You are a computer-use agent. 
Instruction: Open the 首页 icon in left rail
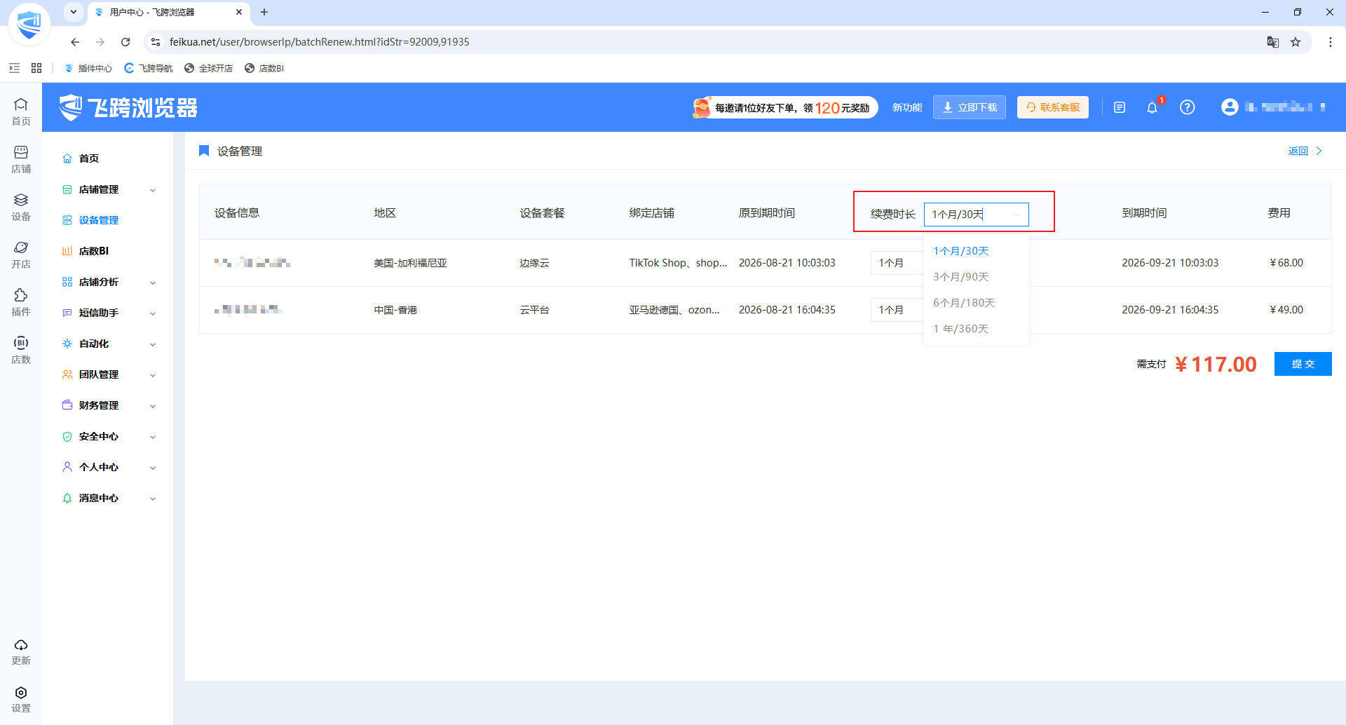21,111
